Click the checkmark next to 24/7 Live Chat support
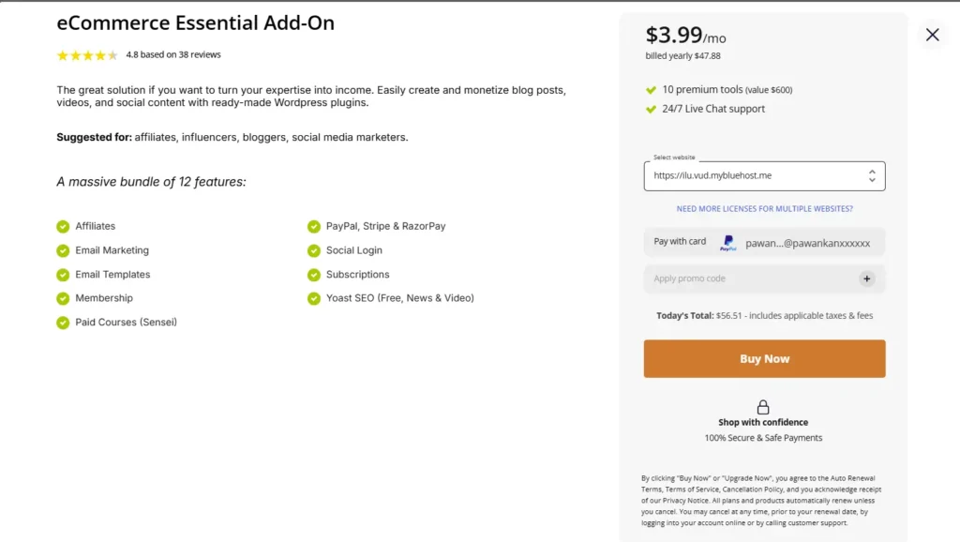The width and height of the screenshot is (960, 542). [x=652, y=108]
